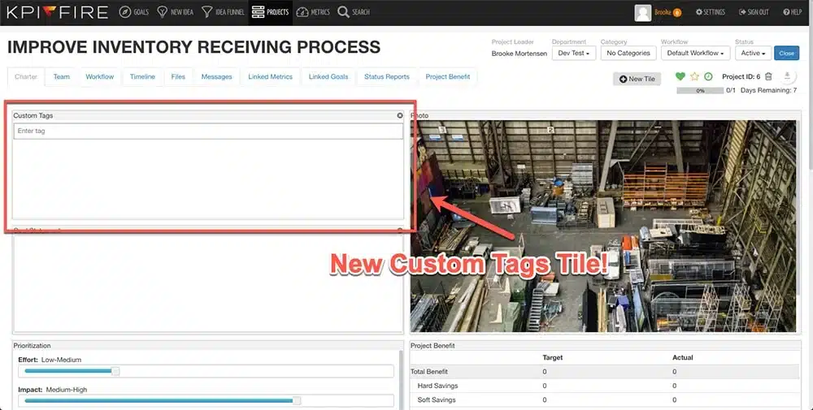The height and width of the screenshot is (410, 813).
Task: Open the Default Workflow dropdown
Action: point(694,54)
